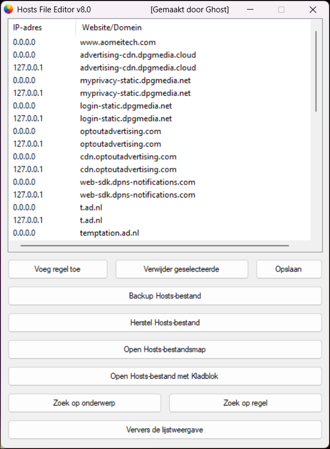Viewport: 330px width, 449px height.
Task: Click 'Backup Hosts-bestand' button
Action: pyautogui.click(x=165, y=296)
